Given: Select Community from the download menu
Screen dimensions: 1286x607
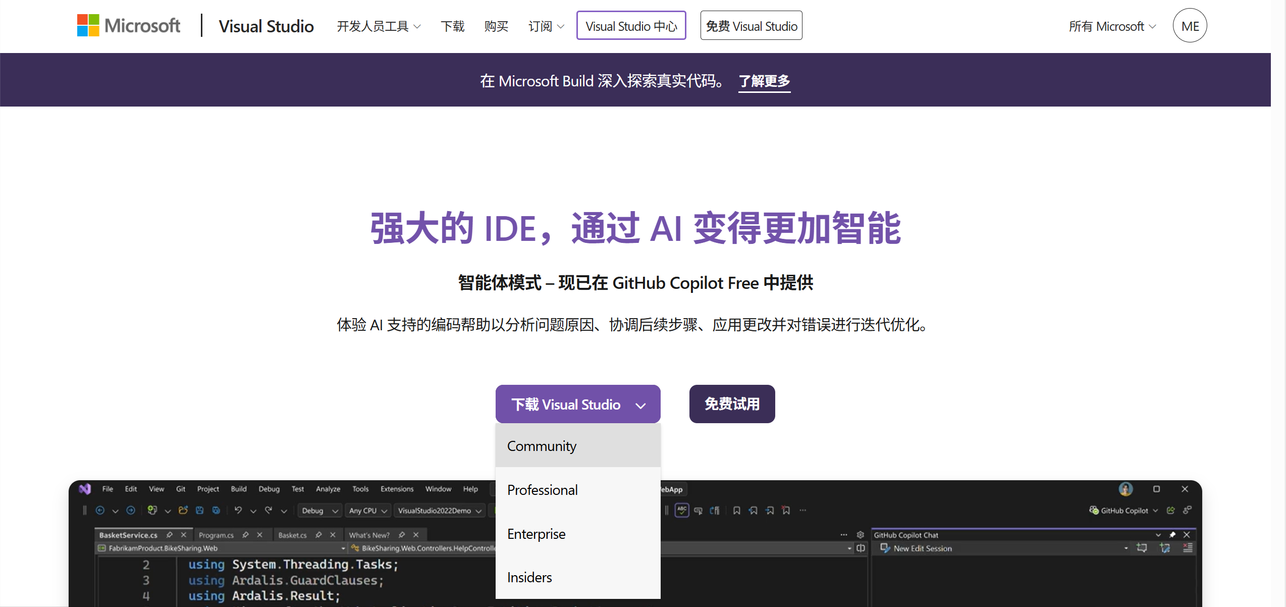Looking at the screenshot, I should 578,446.
